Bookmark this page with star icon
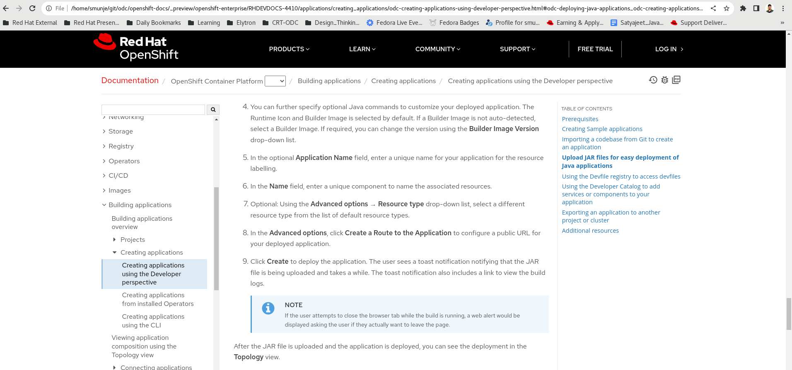Screen dimensions: 792x370 tap(727, 8)
